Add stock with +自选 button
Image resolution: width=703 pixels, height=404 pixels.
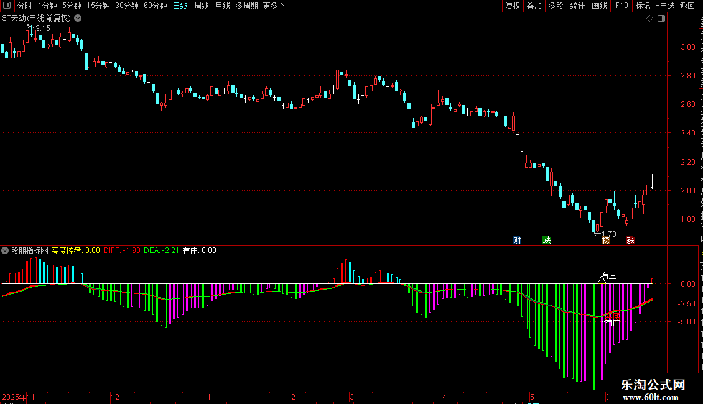tap(665, 6)
